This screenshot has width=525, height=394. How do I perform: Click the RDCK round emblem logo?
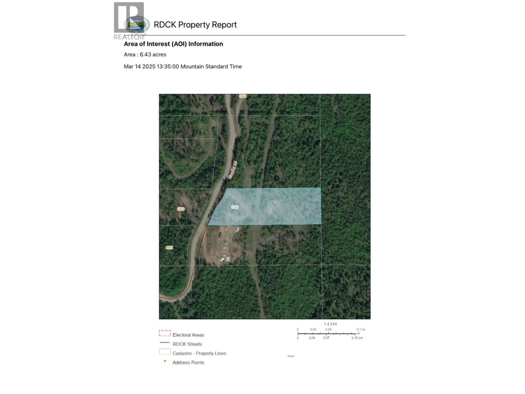pos(137,25)
